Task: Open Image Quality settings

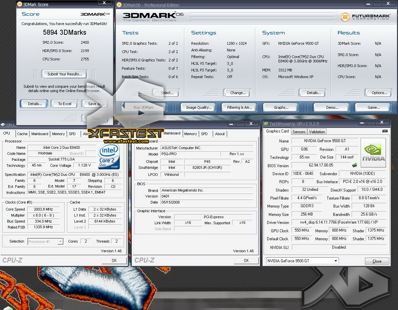Action: point(198,107)
